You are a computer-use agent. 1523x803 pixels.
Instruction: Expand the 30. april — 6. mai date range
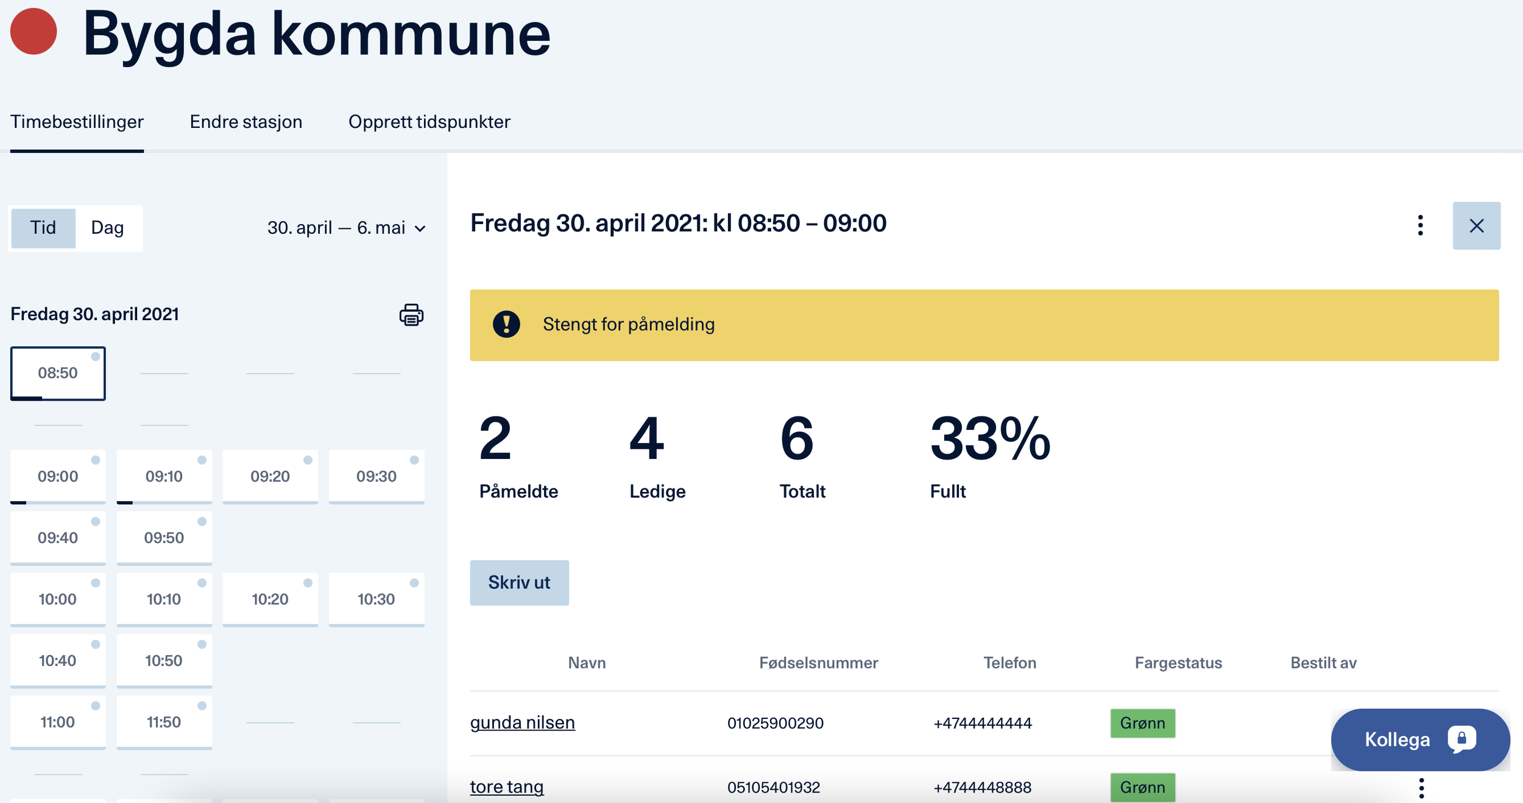tap(346, 228)
